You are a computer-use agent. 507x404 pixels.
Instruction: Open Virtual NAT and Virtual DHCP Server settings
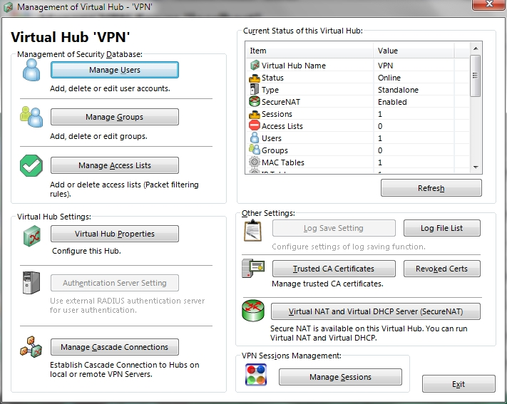pyautogui.click(x=376, y=311)
